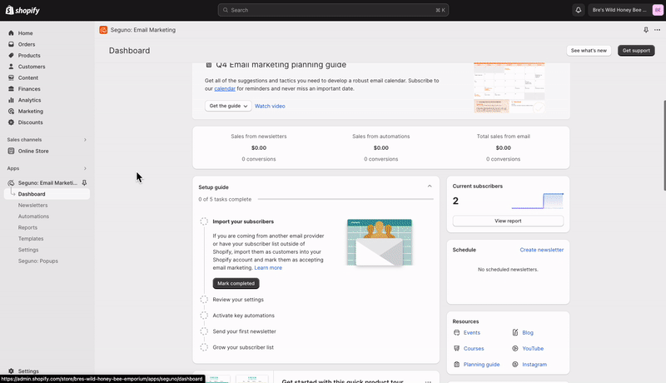Click the pin icon in app header
Image resolution: width=666 pixels, height=383 pixels.
click(x=646, y=30)
